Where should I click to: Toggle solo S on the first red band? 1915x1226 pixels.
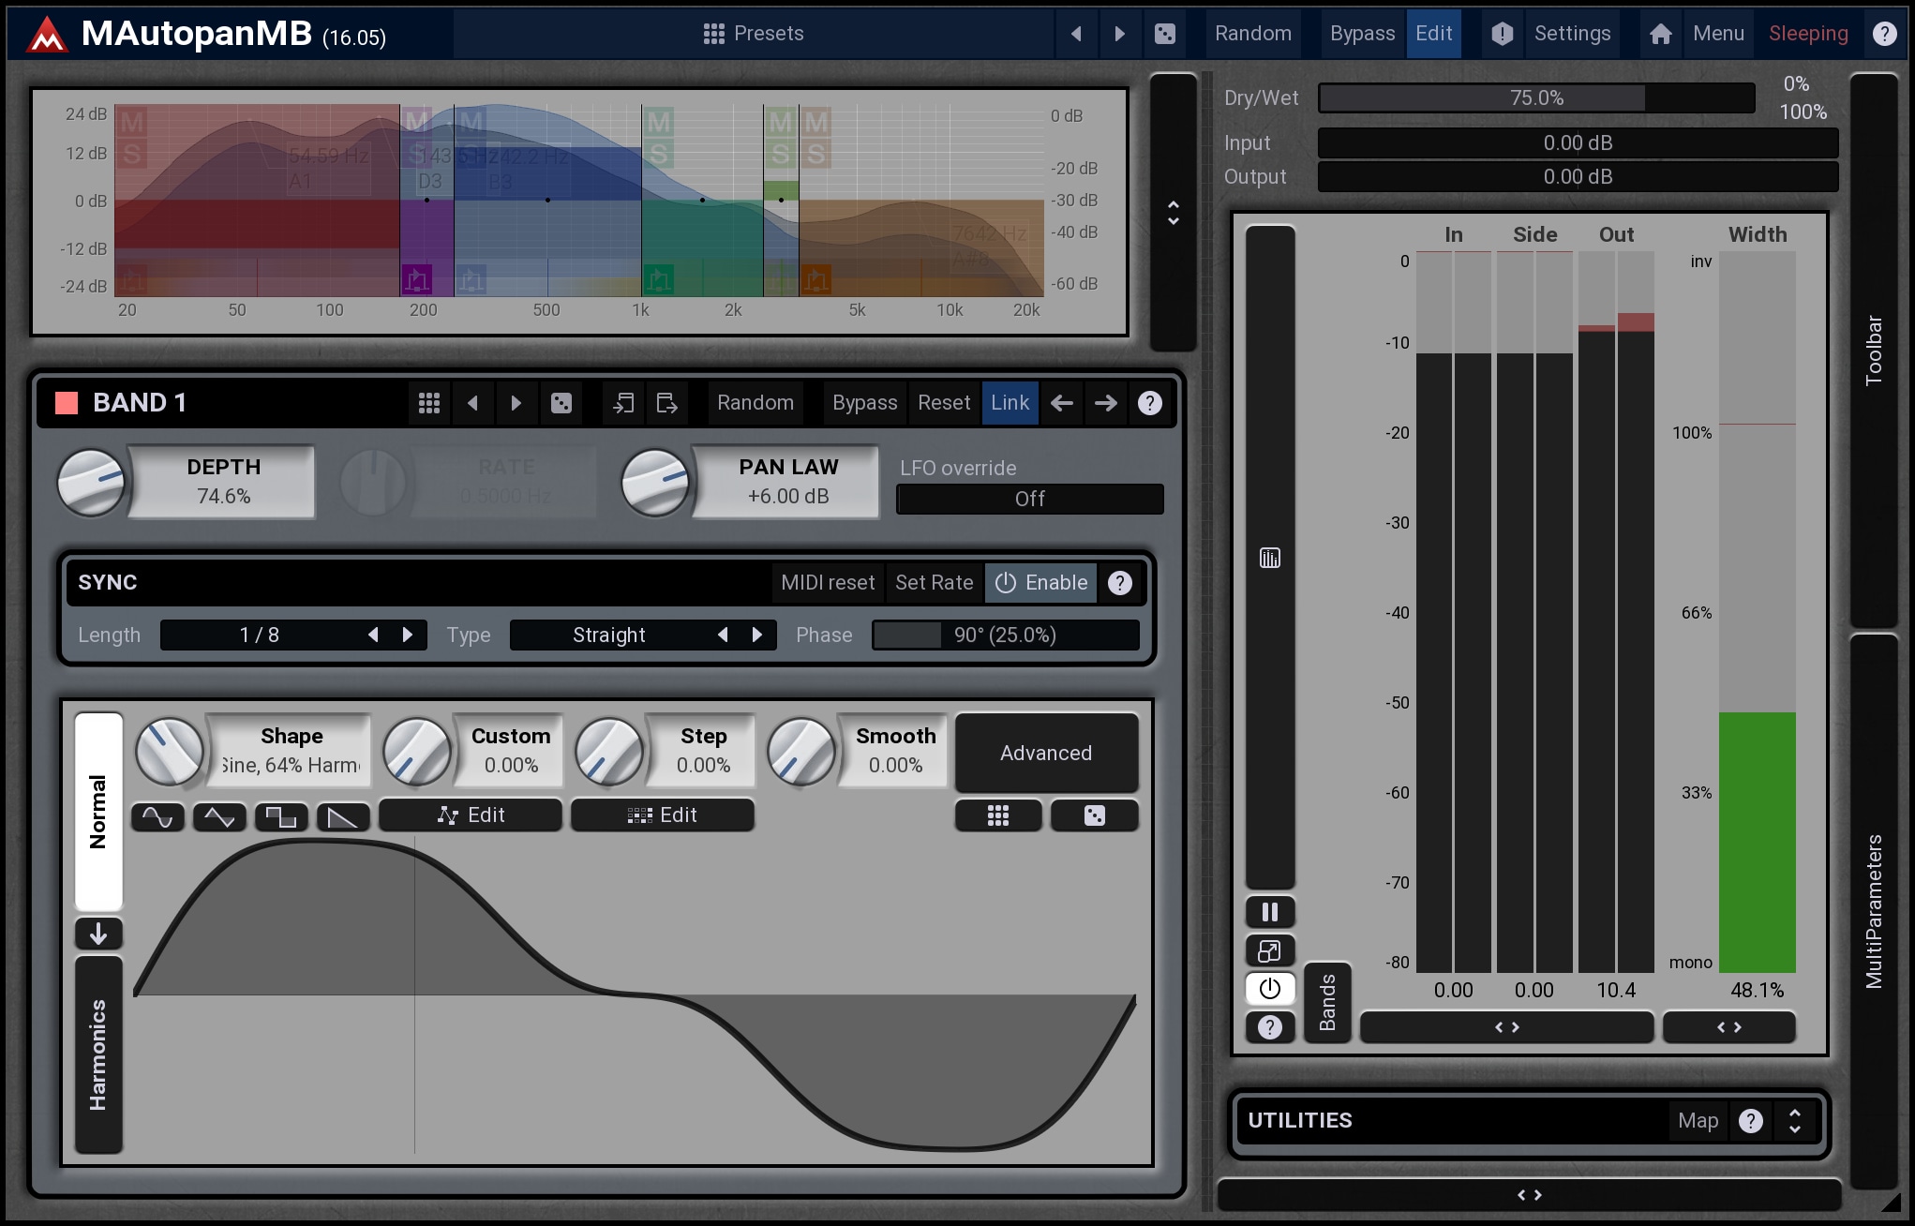pyautogui.click(x=132, y=154)
